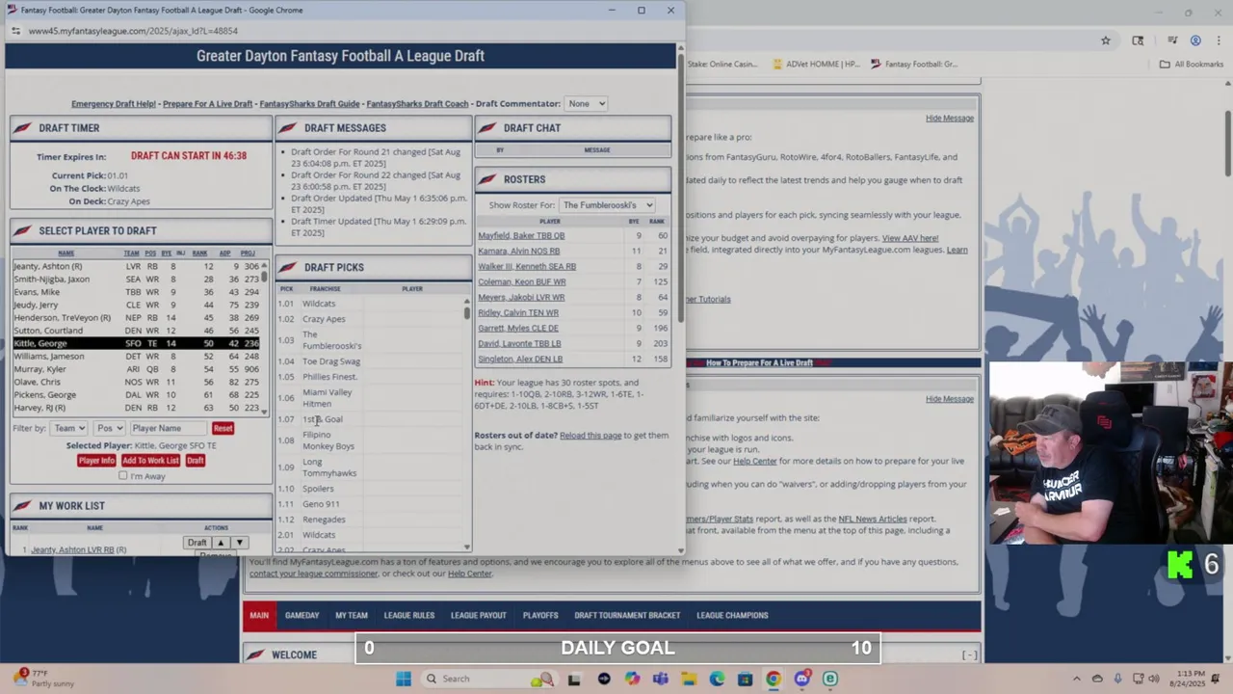The width and height of the screenshot is (1233, 694).
Task: Click Reload this page link
Action: point(590,435)
